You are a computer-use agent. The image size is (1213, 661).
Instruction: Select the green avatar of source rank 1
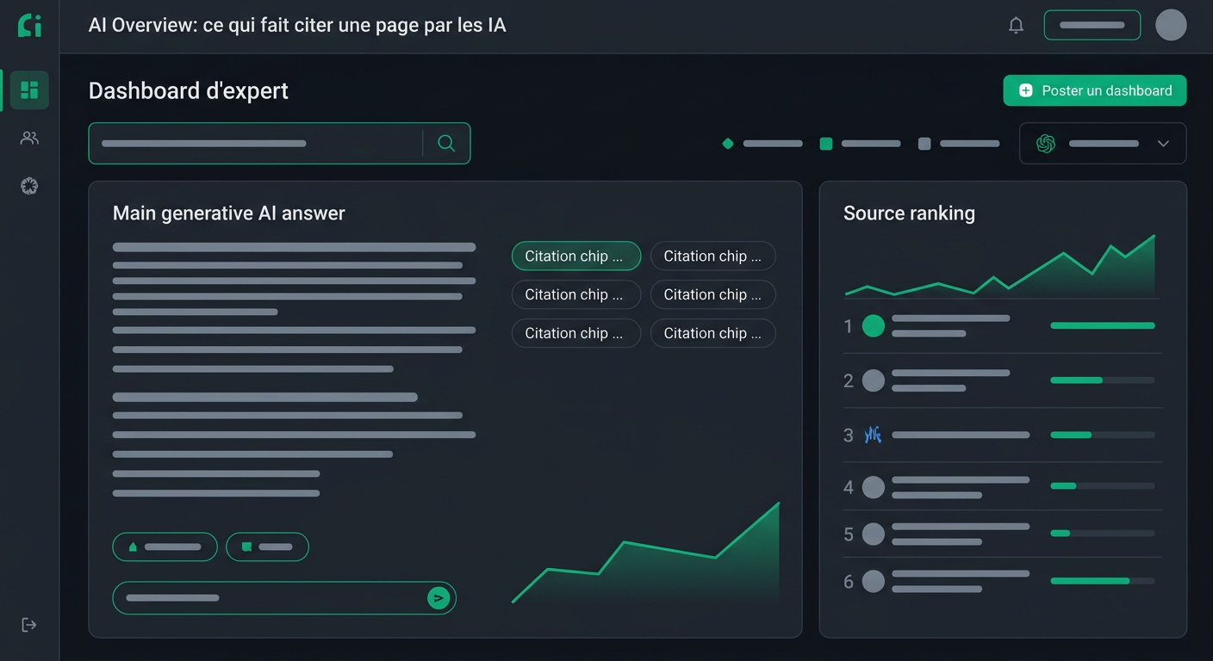(874, 325)
